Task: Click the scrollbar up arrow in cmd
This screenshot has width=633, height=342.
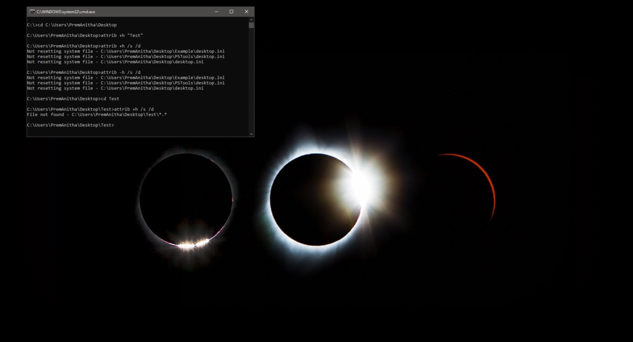Action: [251, 19]
